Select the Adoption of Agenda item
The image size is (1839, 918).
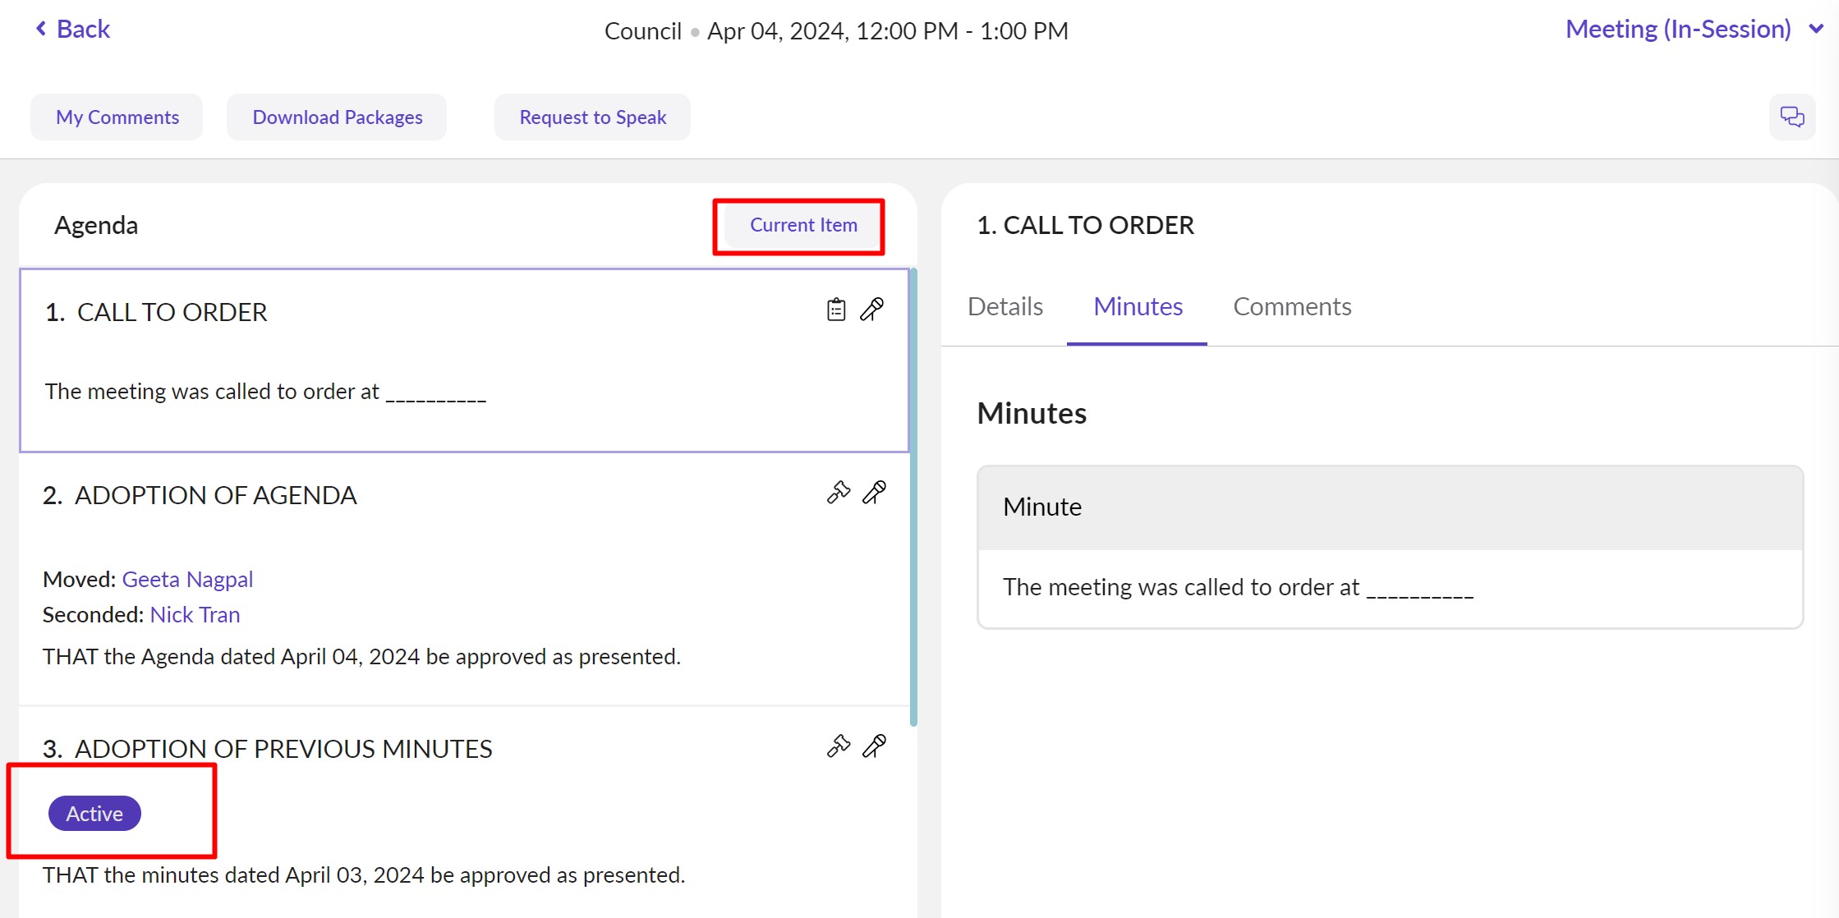pos(215,495)
